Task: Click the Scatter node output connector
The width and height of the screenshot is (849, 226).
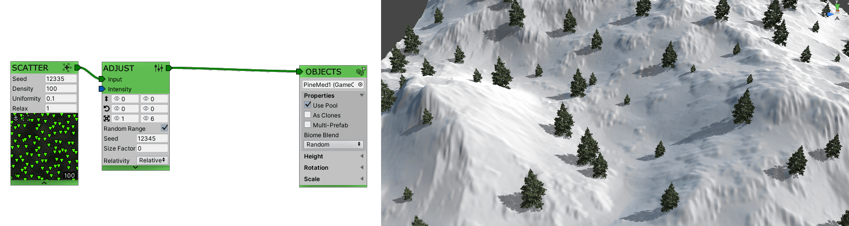Action: click(77, 68)
